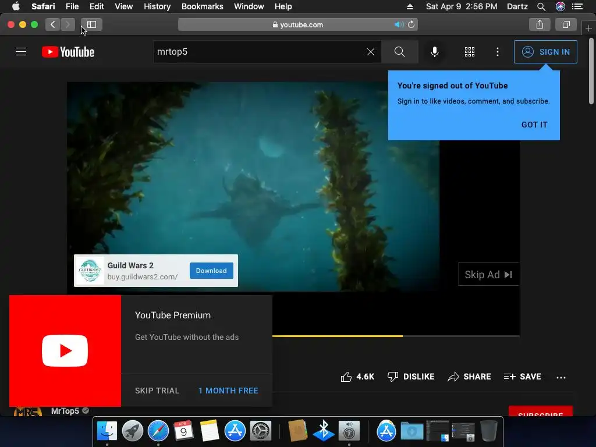Click the eject icon in menu bar
Image resolution: width=596 pixels, height=447 pixels.
point(410,6)
